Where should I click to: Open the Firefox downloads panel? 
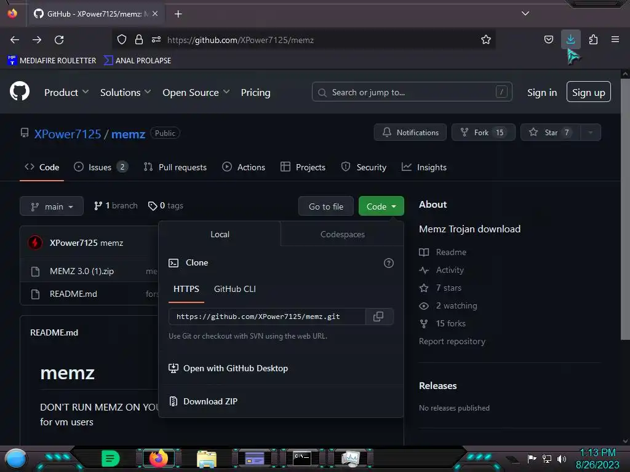570,39
